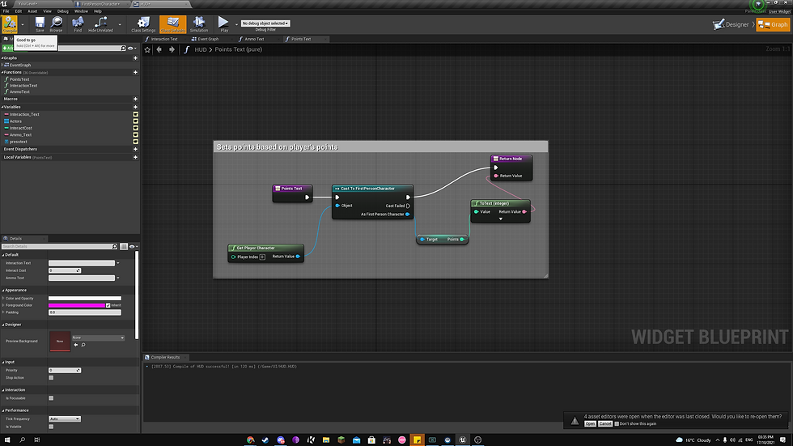Click the Play button in toolbar
This screenshot has width=793, height=446.
point(223,23)
